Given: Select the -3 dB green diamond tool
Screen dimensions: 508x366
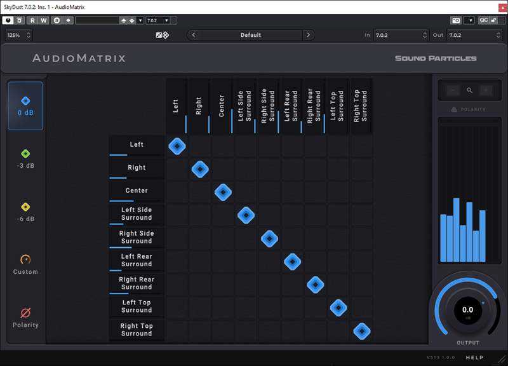Looking at the screenshot, I should (25, 159).
